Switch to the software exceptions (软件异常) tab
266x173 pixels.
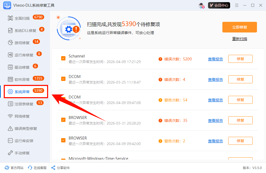[x=22, y=79]
